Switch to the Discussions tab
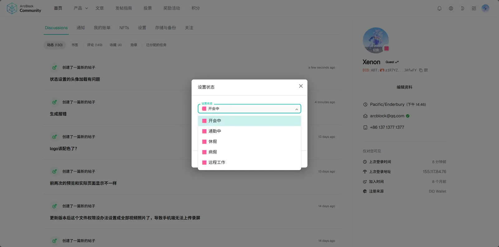The image size is (499, 247). tap(56, 28)
